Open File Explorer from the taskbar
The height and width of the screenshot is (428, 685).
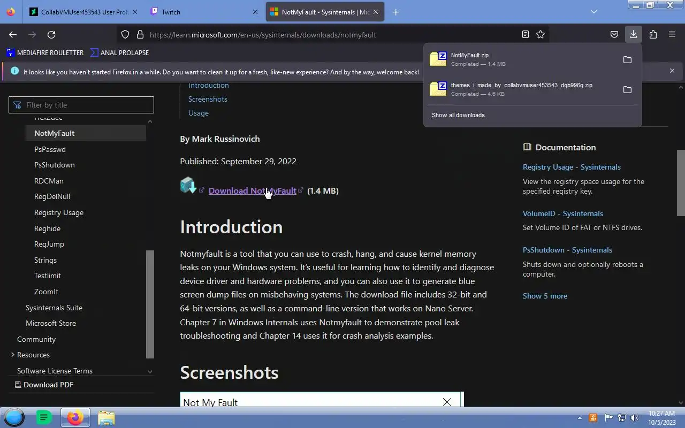pos(106,417)
